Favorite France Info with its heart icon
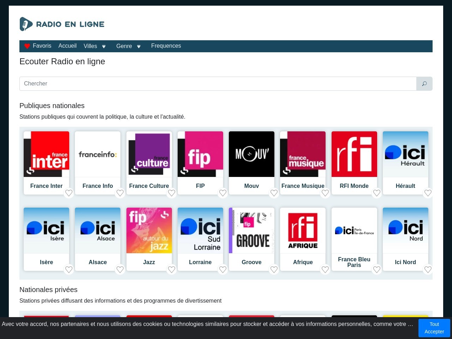Screen dimensions: 452x339 (120, 193)
